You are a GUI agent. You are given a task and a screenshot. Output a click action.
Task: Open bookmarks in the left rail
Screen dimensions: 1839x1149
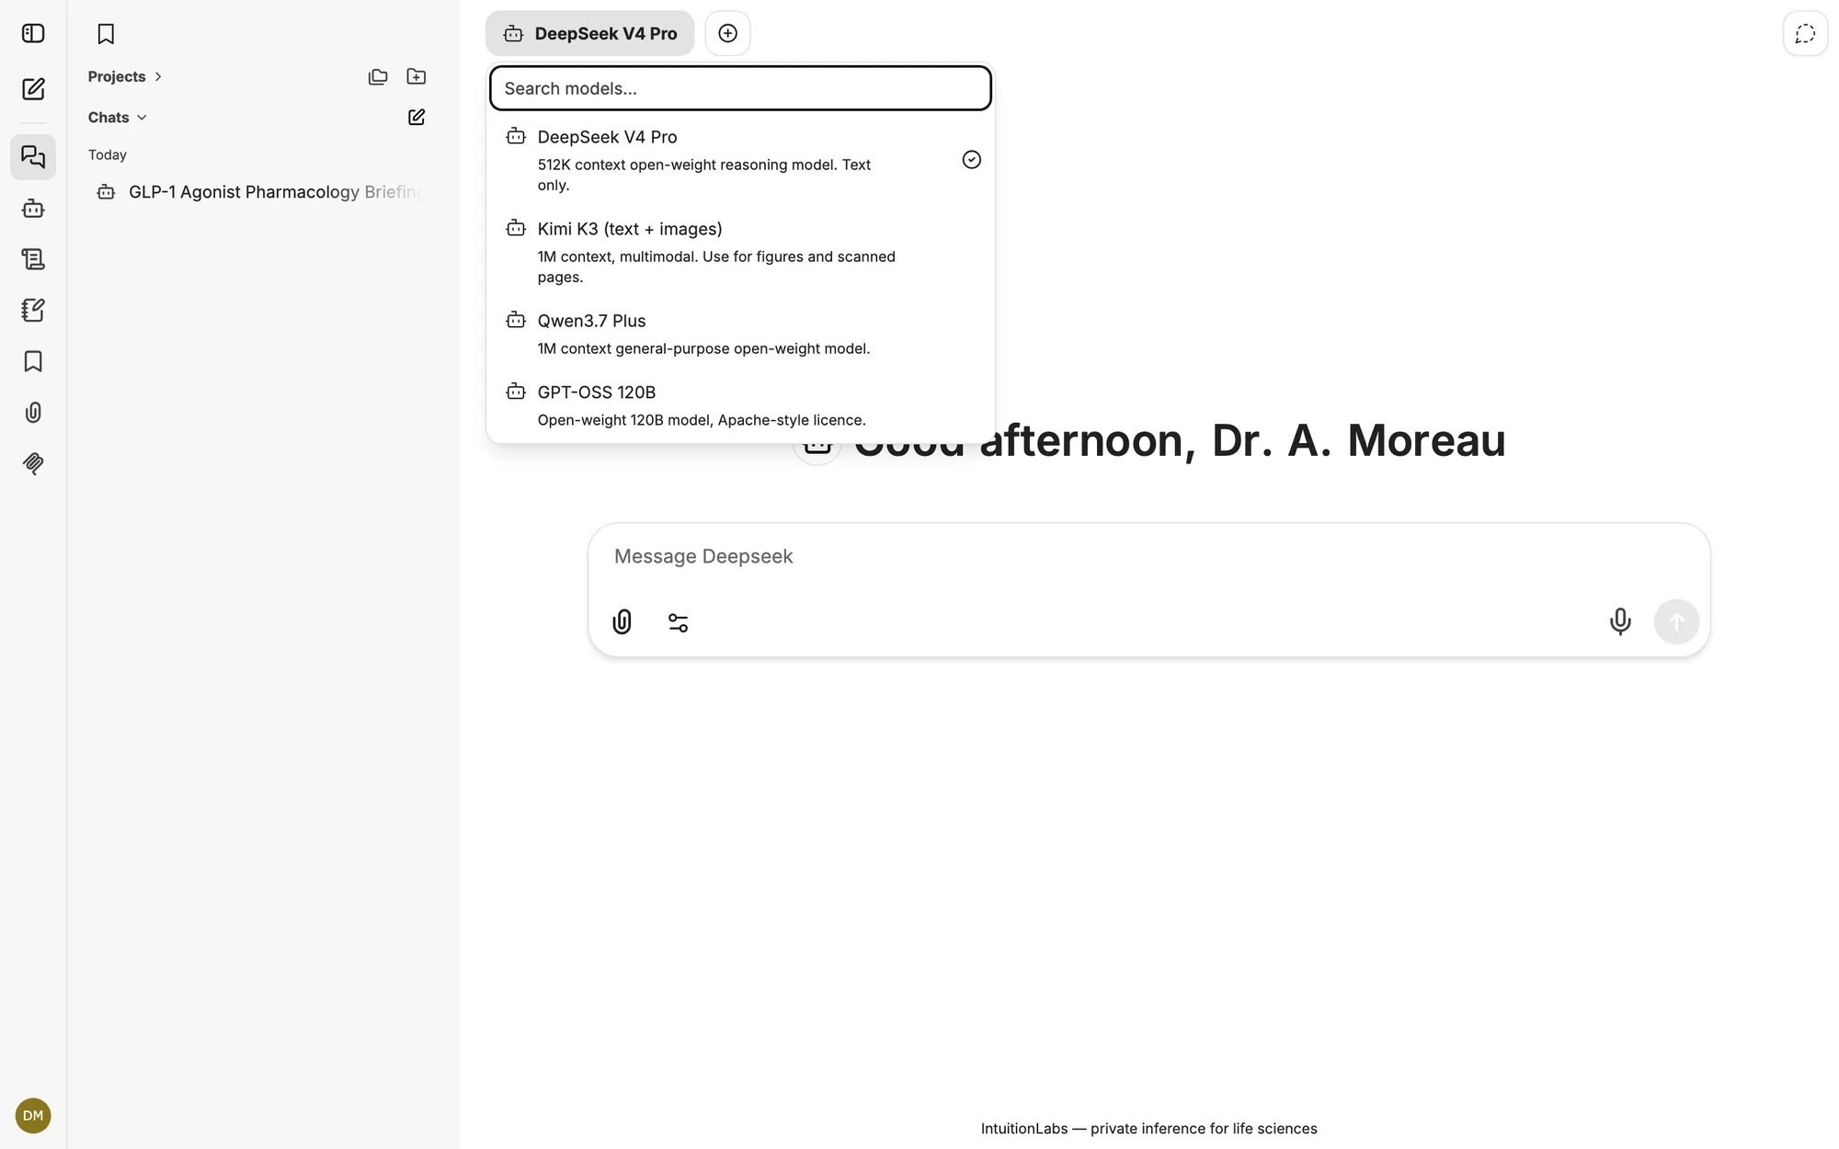33,361
